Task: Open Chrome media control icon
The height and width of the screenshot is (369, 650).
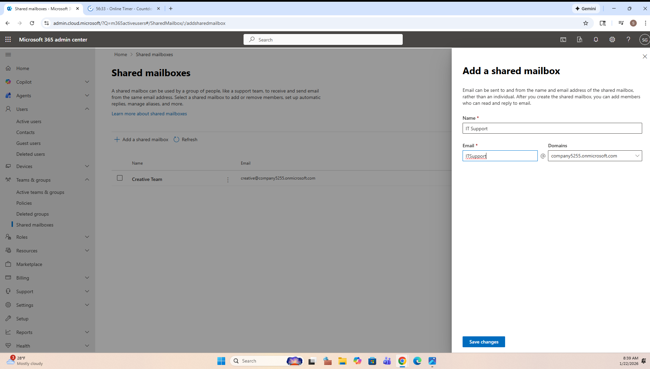Action: click(x=621, y=23)
